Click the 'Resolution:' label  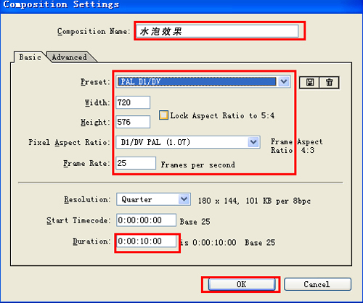coord(87,199)
